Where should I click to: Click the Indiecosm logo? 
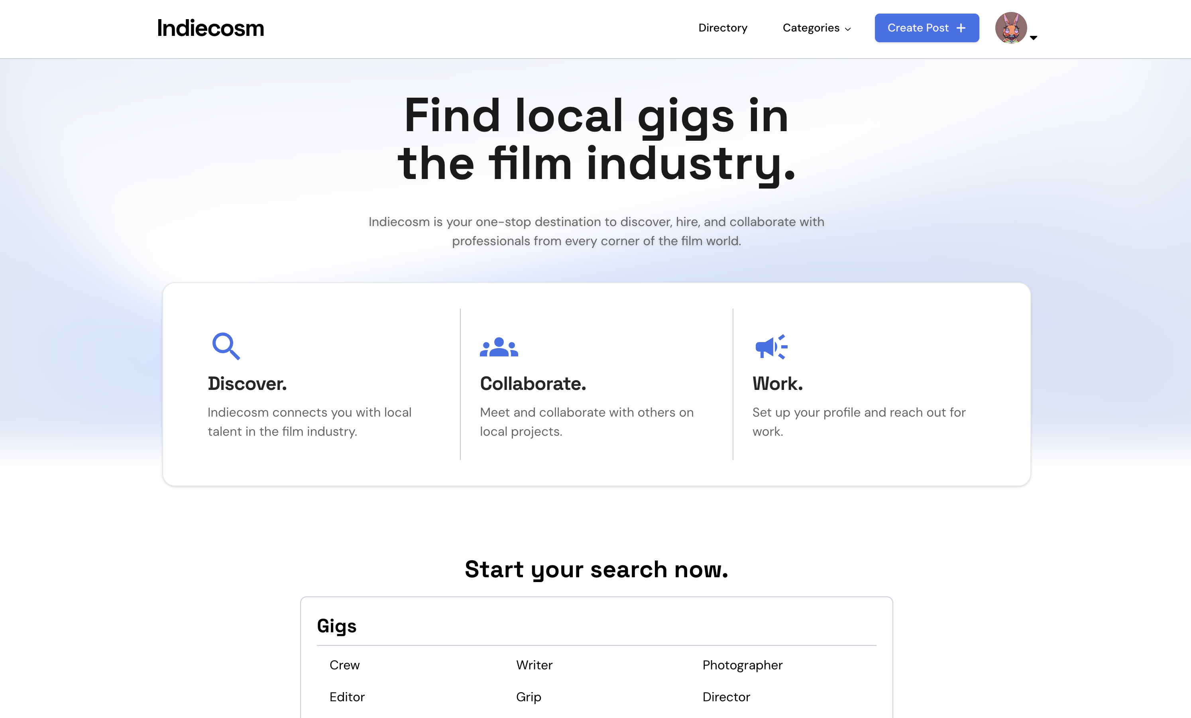[210, 28]
